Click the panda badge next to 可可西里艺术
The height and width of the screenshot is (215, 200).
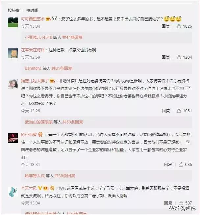[x=55, y=18]
